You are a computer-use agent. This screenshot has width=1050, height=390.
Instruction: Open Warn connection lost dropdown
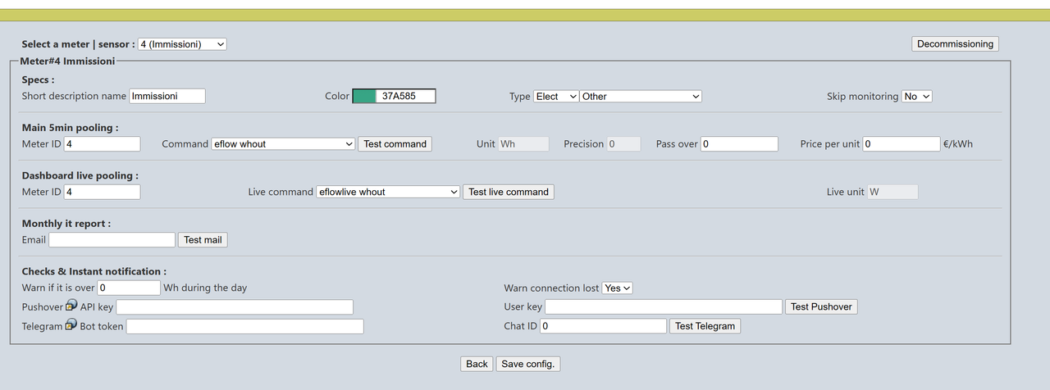click(617, 288)
